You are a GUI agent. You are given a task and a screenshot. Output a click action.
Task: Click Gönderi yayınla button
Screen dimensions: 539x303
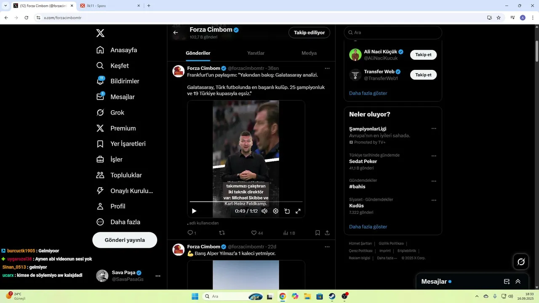pyautogui.click(x=125, y=240)
